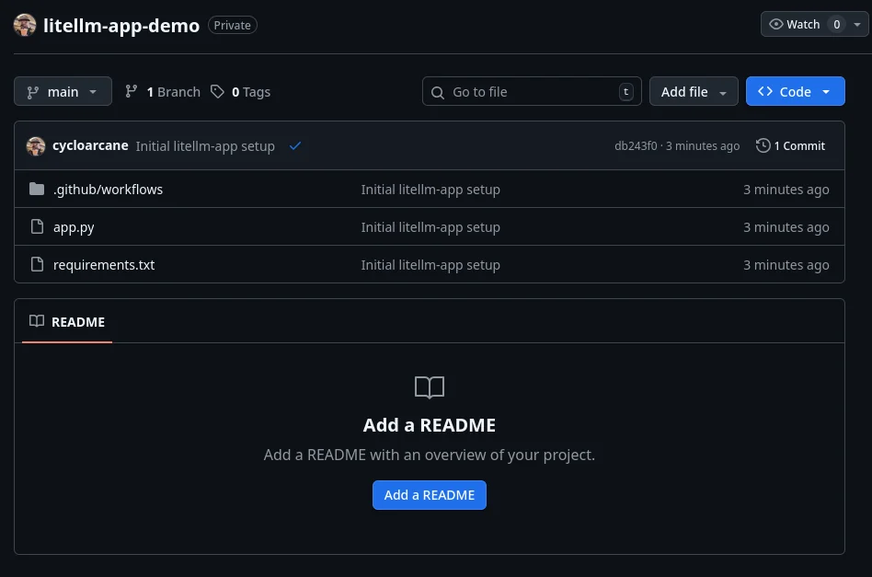Viewport: 872px width, 577px height.
Task: Open the requirements.txt file
Action: [104, 265]
